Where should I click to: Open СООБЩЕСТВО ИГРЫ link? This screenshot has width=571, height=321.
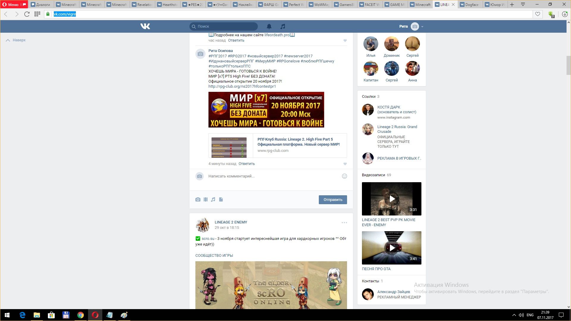[x=214, y=256]
